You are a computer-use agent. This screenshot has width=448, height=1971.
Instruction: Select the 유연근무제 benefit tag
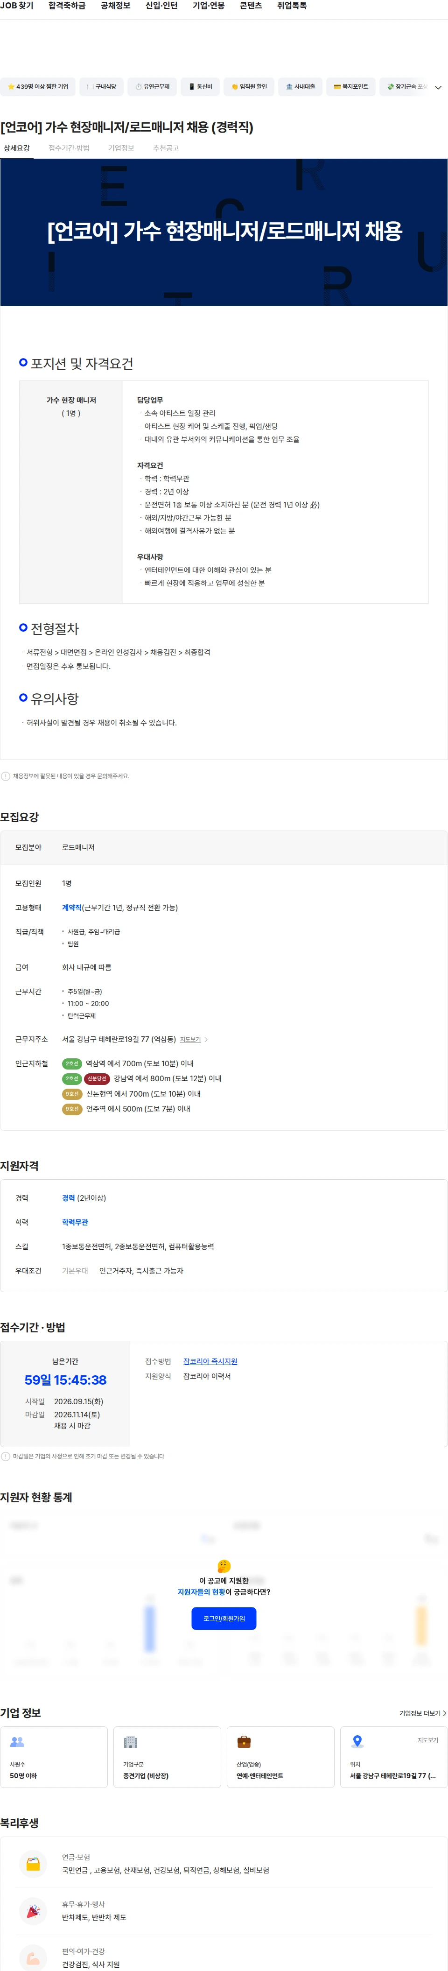pos(152,86)
